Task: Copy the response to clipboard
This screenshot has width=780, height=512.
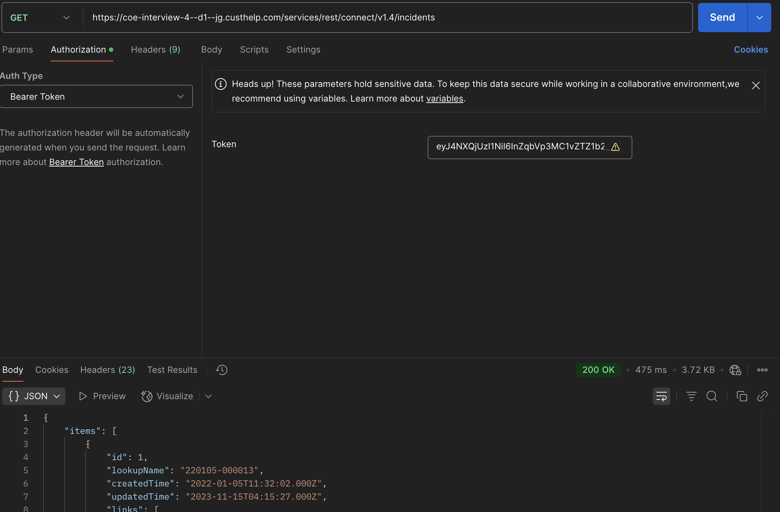Action: (742, 396)
